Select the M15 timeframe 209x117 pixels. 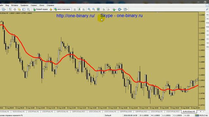pyautogui.click(x=208, y=23)
